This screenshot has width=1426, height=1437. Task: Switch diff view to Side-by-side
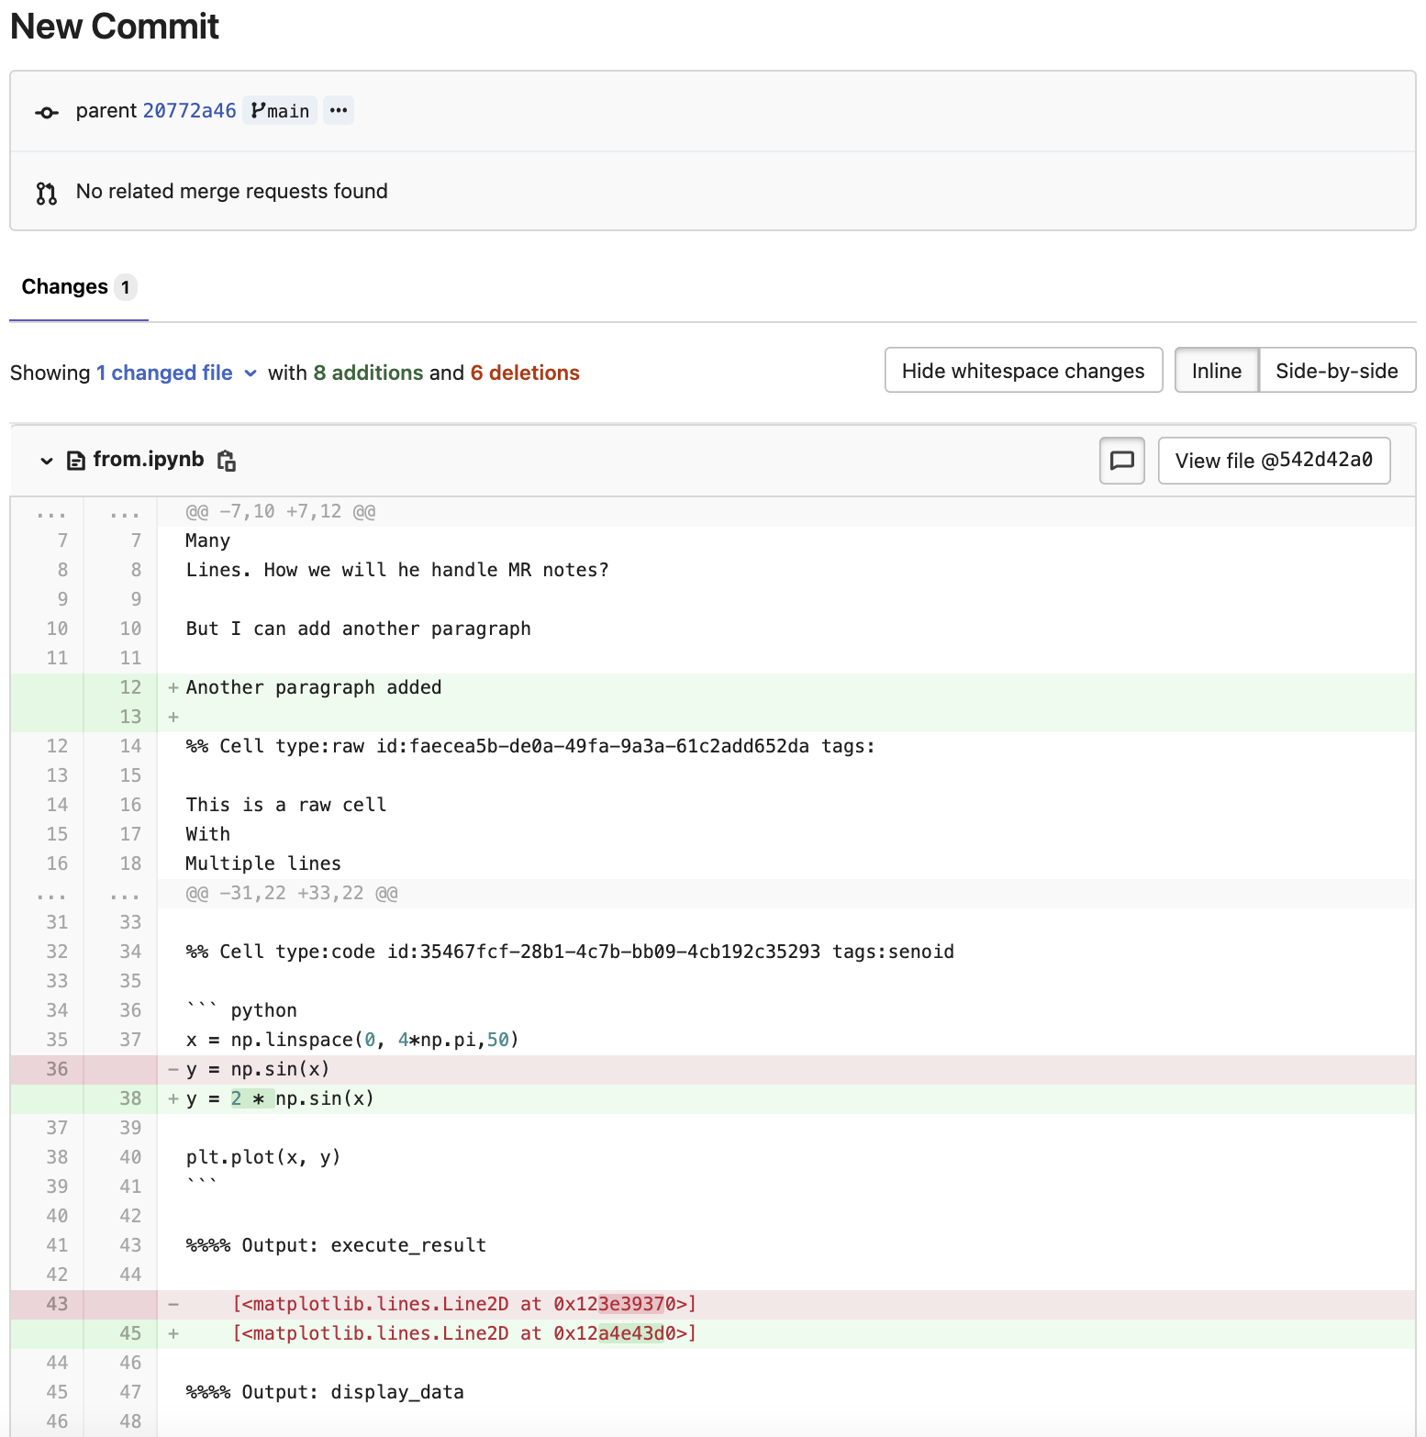pos(1336,370)
